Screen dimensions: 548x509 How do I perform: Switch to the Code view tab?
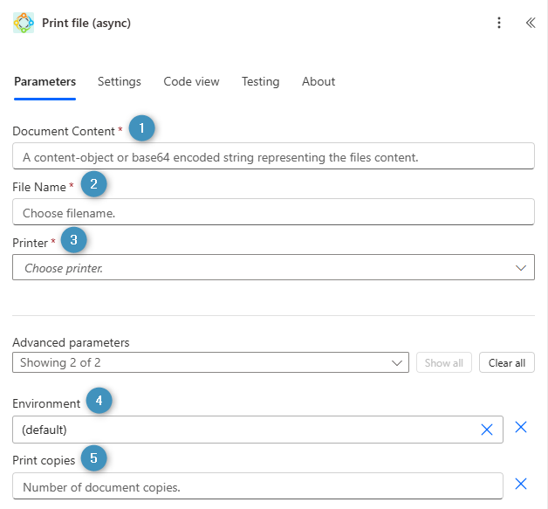click(191, 81)
